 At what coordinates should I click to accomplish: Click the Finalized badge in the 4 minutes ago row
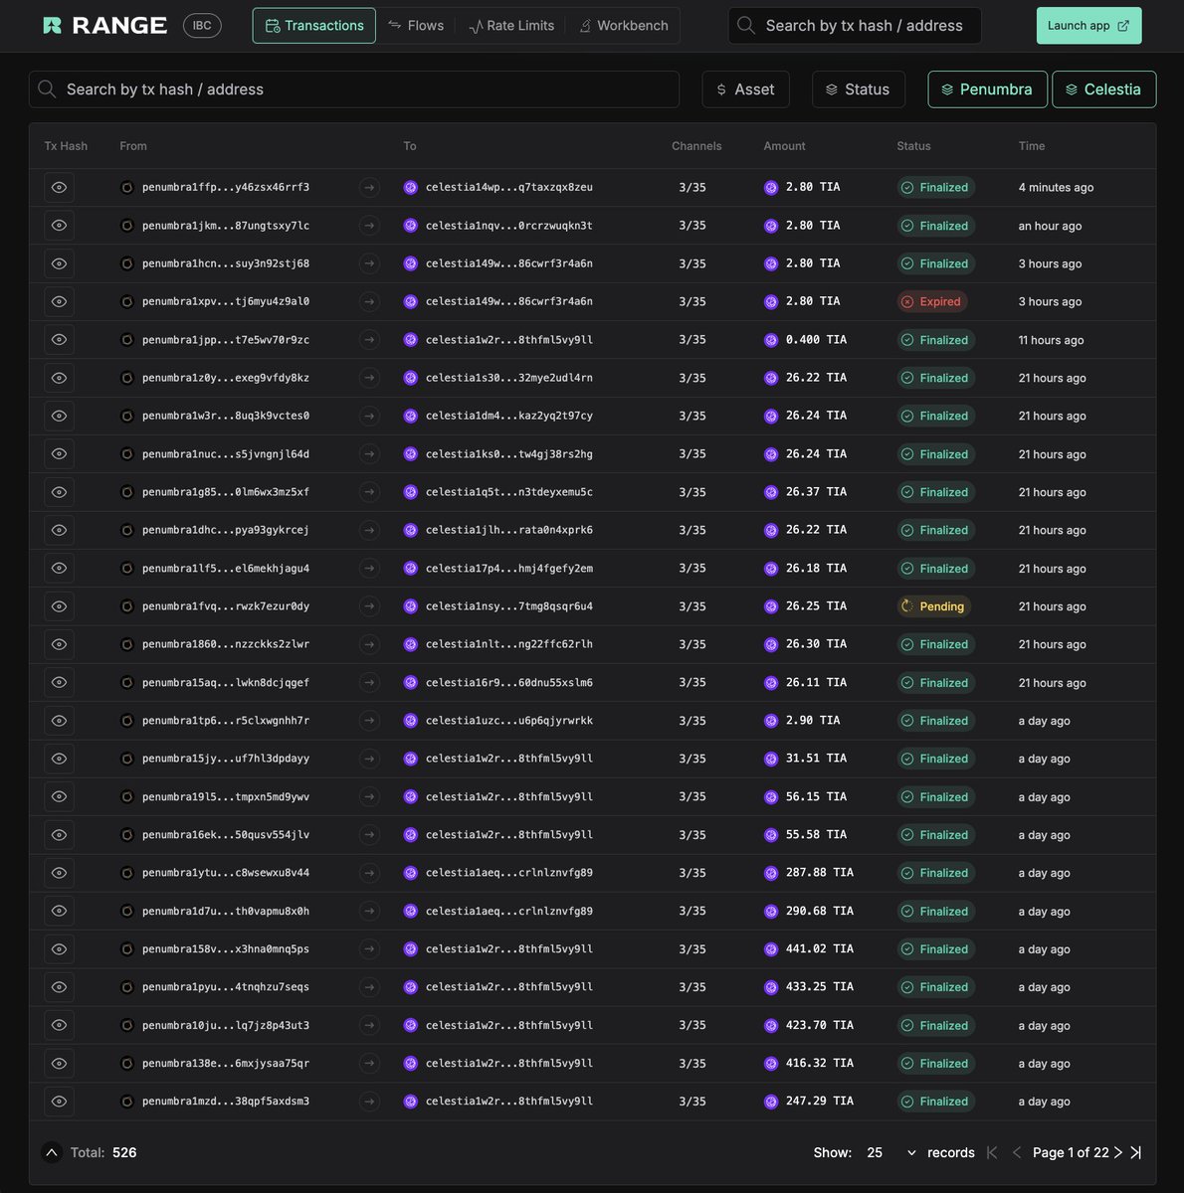tap(936, 187)
